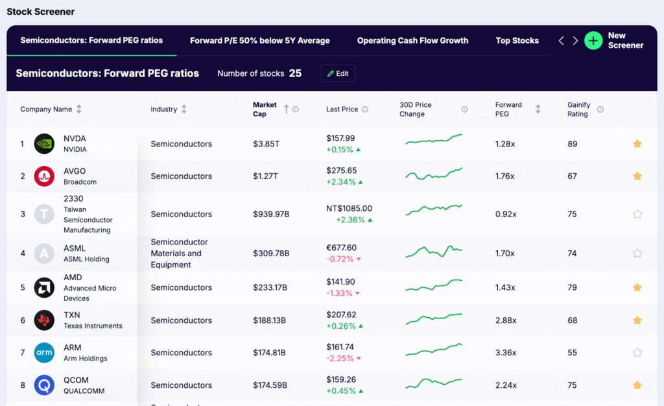
Task: Favorite Taiwan Semiconductor with its star
Action: pos(637,214)
